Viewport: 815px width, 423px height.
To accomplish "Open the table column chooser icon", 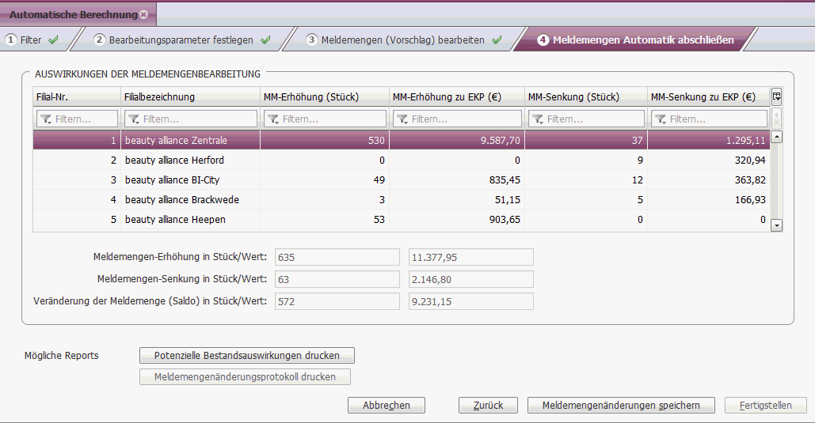I will point(776,96).
